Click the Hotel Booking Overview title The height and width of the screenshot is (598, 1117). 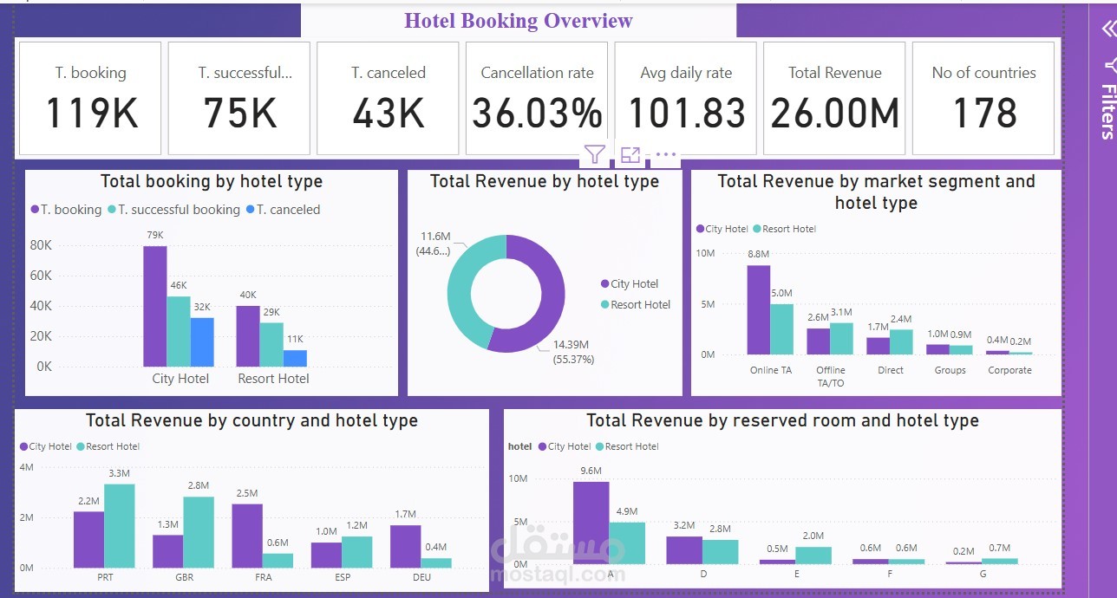coord(519,21)
